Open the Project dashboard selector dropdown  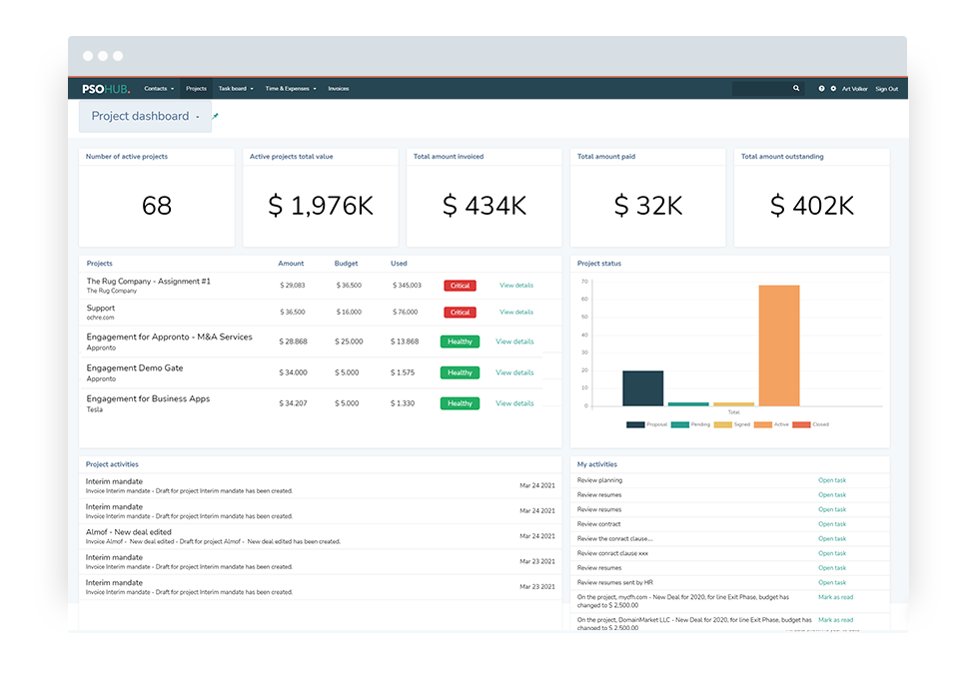point(145,117)
